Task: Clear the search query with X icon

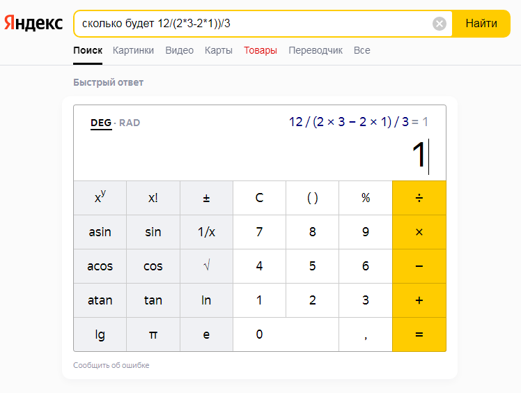Action: (440, 24)
